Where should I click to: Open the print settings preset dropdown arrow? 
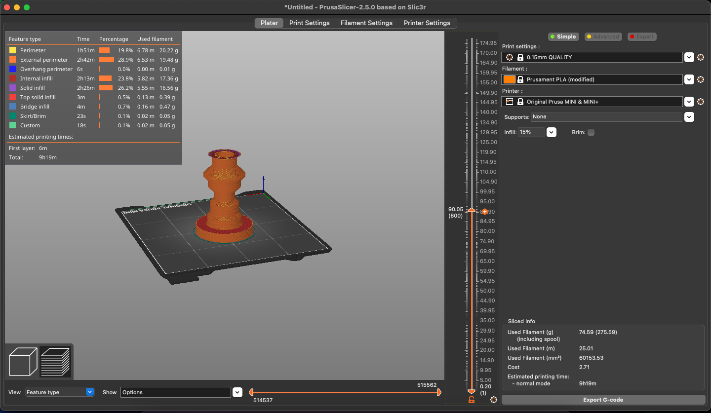coord(689,57)
